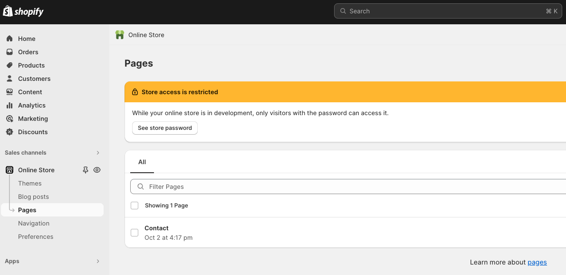Check the select-all pages checkbox
The height and width of the screenshot is (275, 566).
point(134,206)
